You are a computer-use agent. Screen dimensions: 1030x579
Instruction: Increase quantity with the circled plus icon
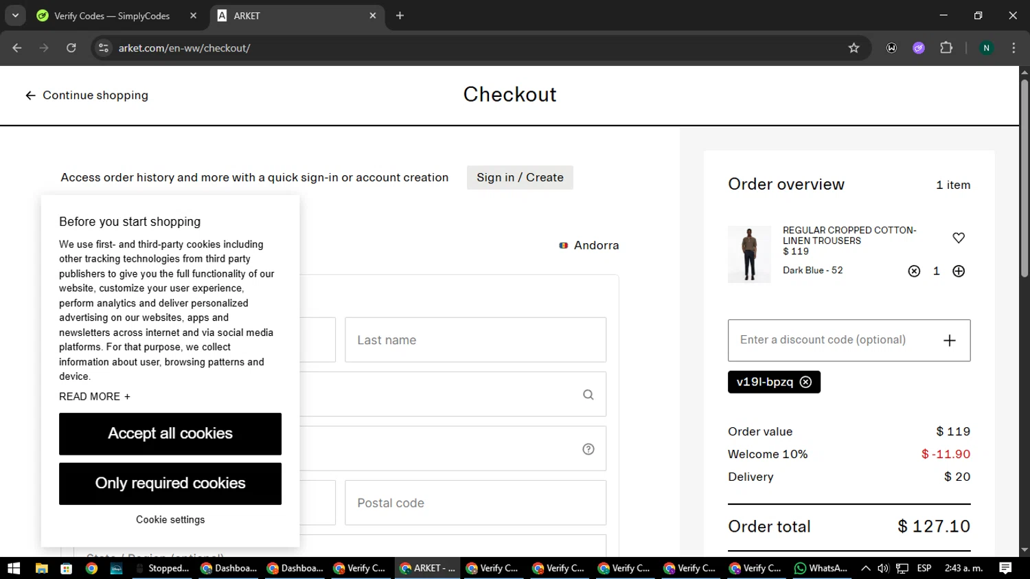(x=959, y=271)
